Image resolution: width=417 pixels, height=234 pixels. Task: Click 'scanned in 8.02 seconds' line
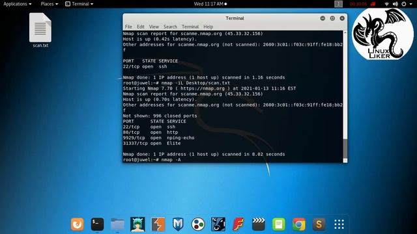[x=204, y=154]
